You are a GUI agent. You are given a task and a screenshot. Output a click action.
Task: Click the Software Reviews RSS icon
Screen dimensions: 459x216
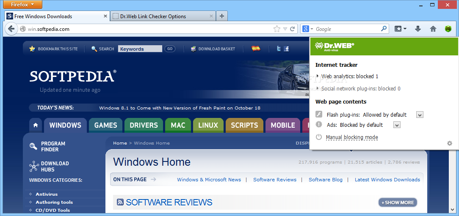120,202
